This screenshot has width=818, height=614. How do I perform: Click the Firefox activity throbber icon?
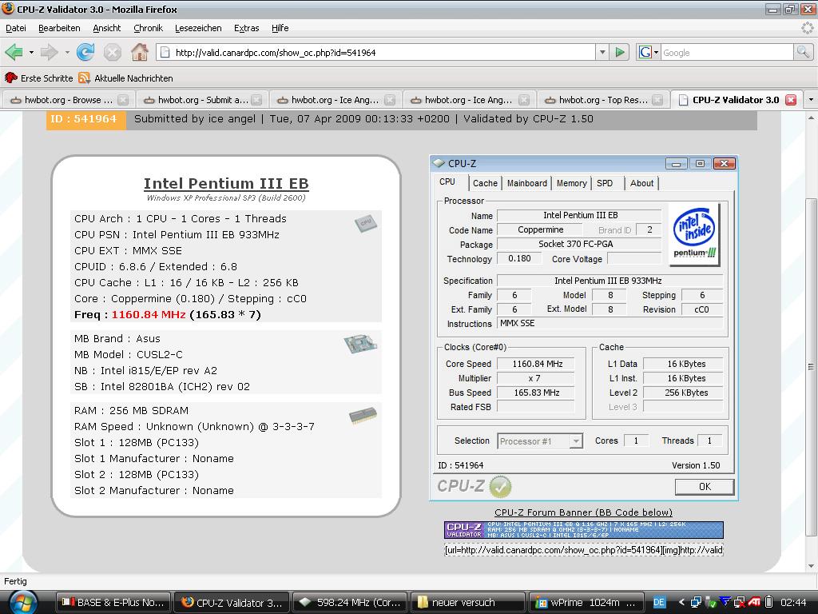click(807, 28)
